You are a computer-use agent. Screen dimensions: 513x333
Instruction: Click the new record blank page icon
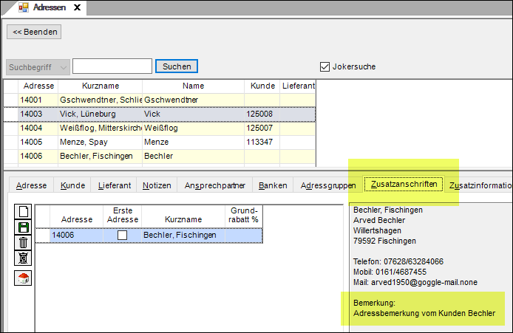pyautogui.click(x=23, y=211)
